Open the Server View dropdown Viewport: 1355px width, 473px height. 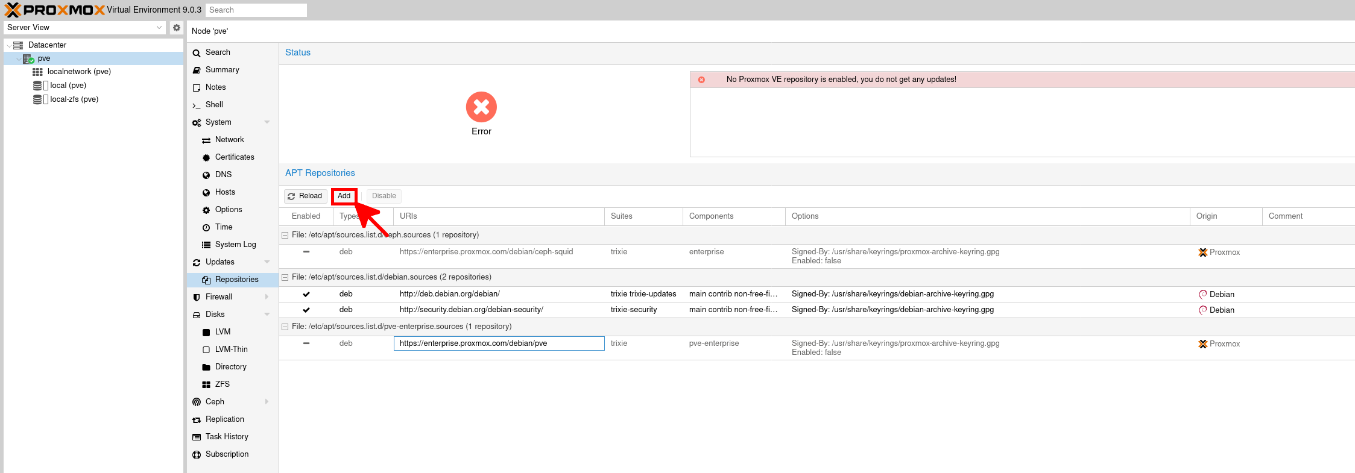(x=159, y=28)
